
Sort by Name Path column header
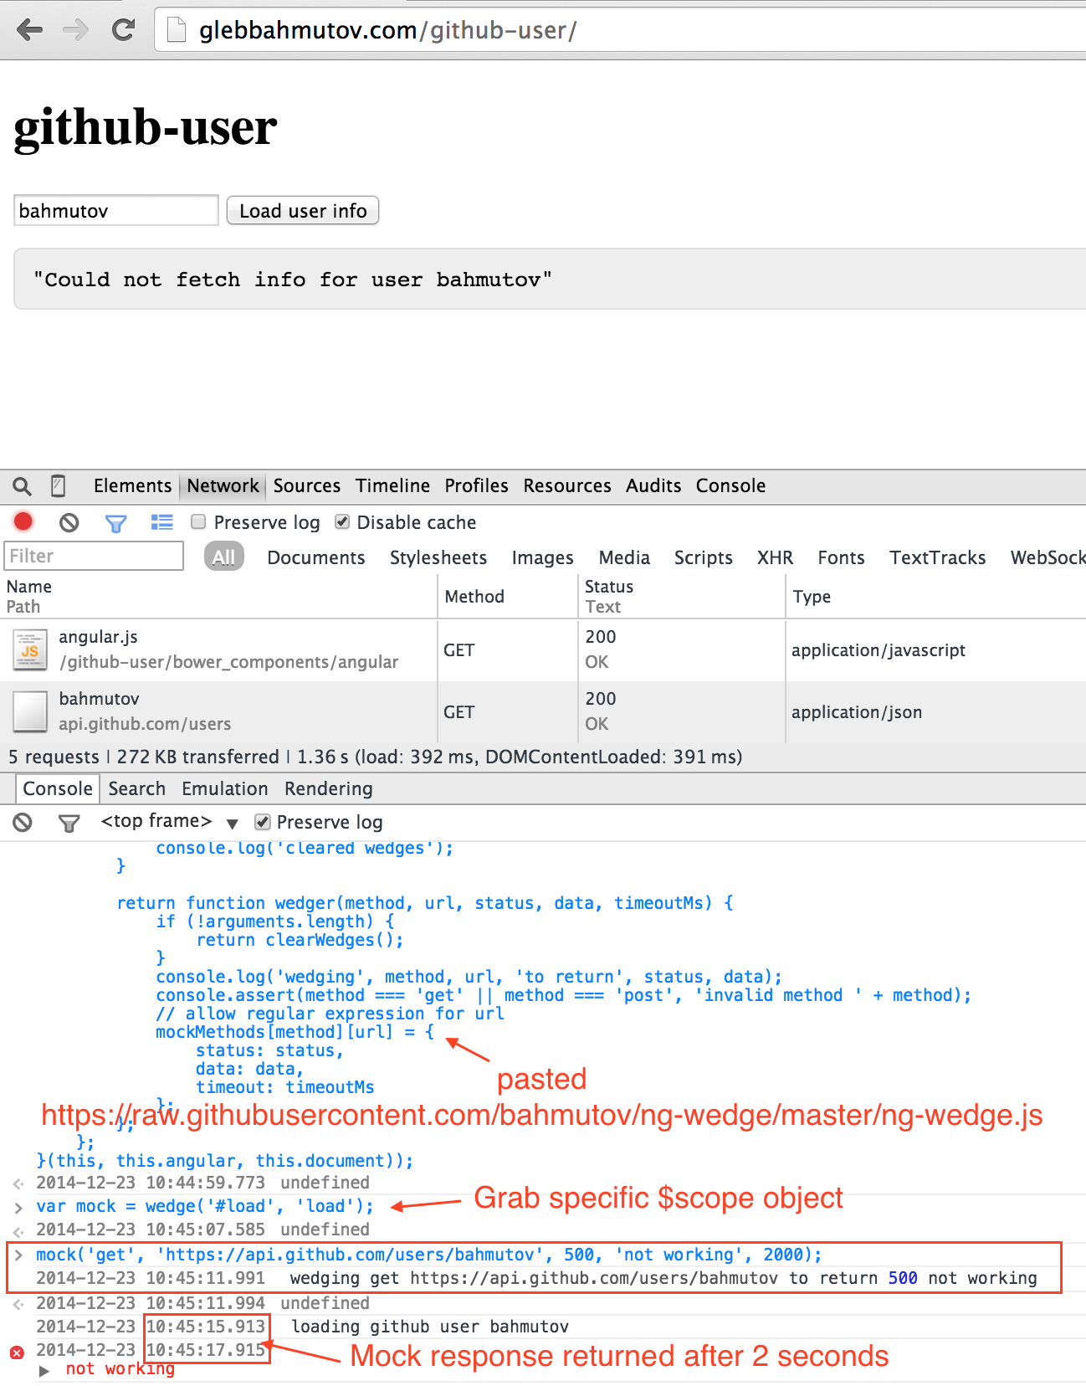click(220, 597)
